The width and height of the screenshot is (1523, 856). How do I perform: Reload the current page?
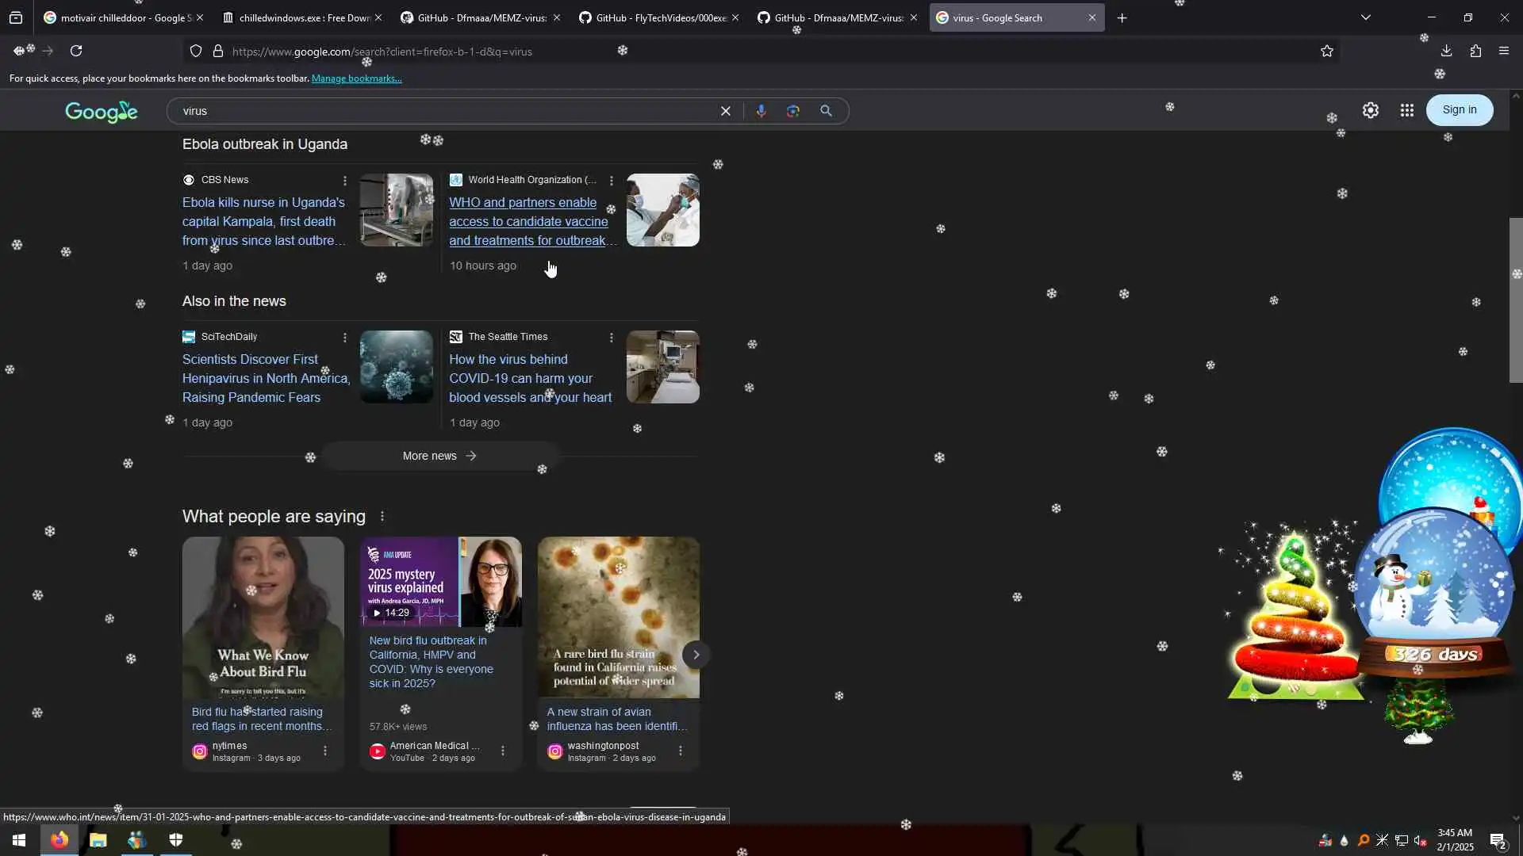(x=76, y=52)
